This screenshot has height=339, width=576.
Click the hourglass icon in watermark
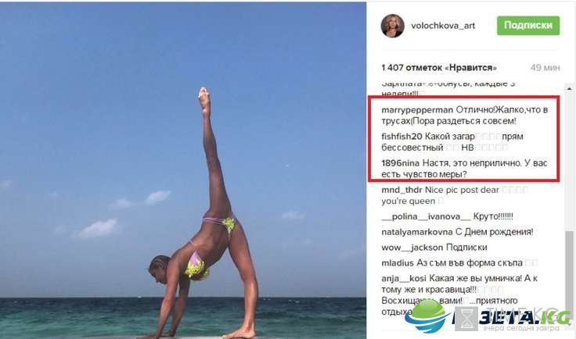tap(466, 319)
